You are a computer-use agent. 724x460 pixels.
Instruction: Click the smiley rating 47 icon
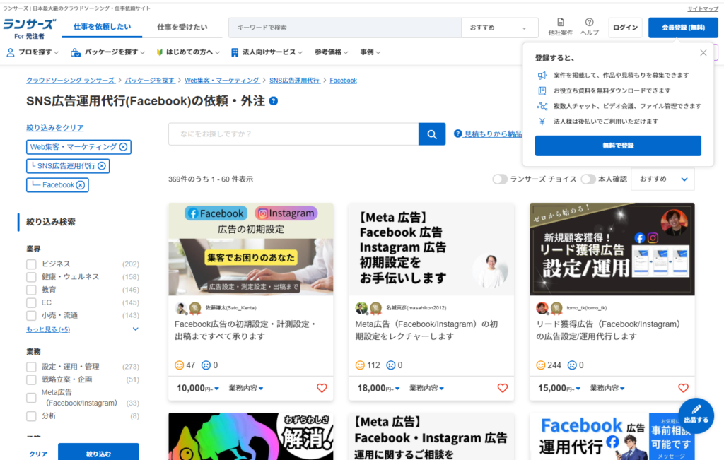(179, 365)
